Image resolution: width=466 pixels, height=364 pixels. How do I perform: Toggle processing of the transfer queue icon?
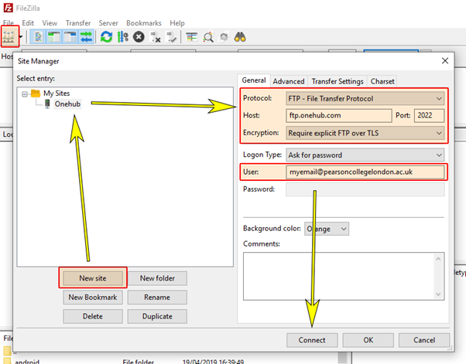[122, 37]
